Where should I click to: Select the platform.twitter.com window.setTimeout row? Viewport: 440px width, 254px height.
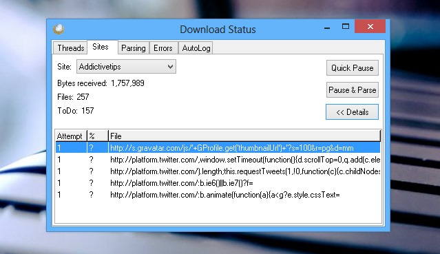coord(218,160)
